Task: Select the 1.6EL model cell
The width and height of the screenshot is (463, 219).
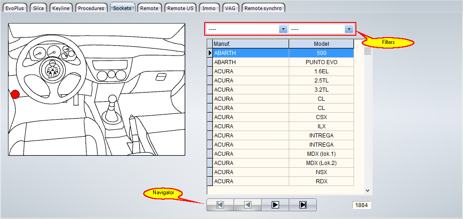Action: 321,71
